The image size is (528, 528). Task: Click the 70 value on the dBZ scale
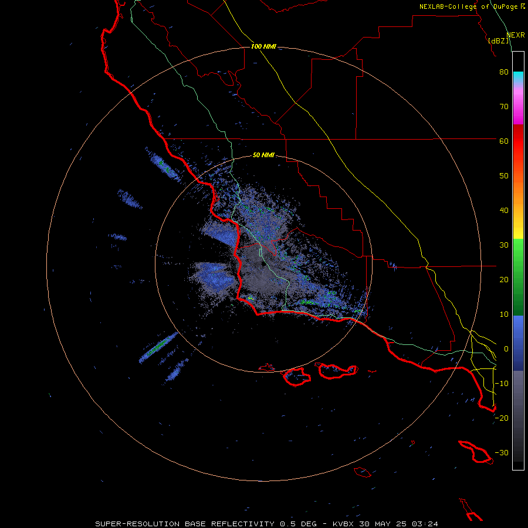504,106
